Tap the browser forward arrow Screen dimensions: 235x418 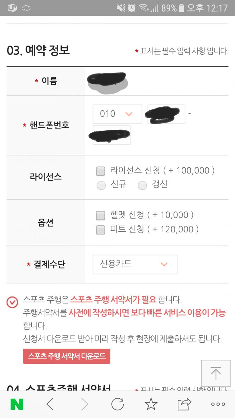85,404
